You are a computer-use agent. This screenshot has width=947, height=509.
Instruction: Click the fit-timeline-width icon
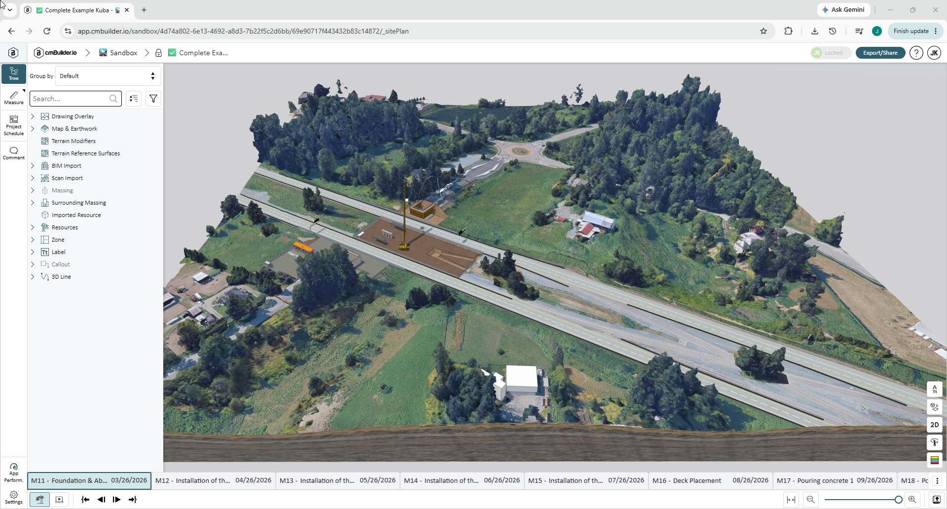tap(791, 500)
